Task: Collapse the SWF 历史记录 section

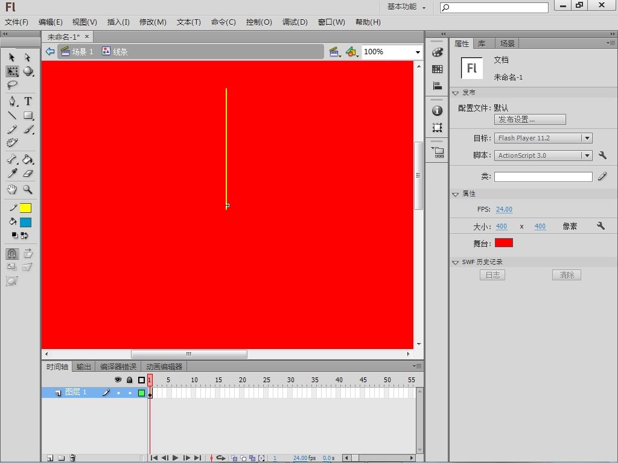Action: point(455,262)
